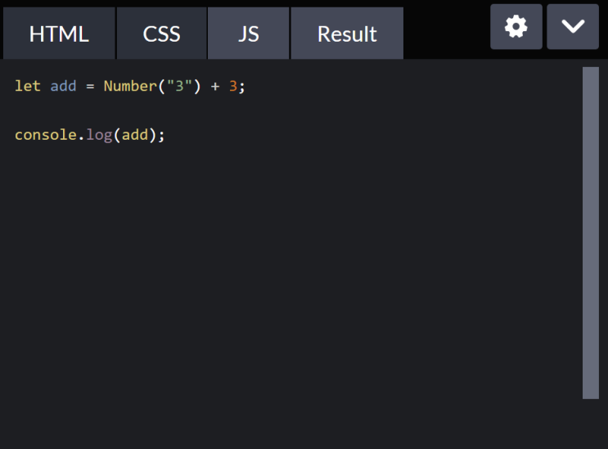Image resolution: width=608 pixels, height=449 pixels.
Task: Switch to the HTML tab
Action: 59,34
